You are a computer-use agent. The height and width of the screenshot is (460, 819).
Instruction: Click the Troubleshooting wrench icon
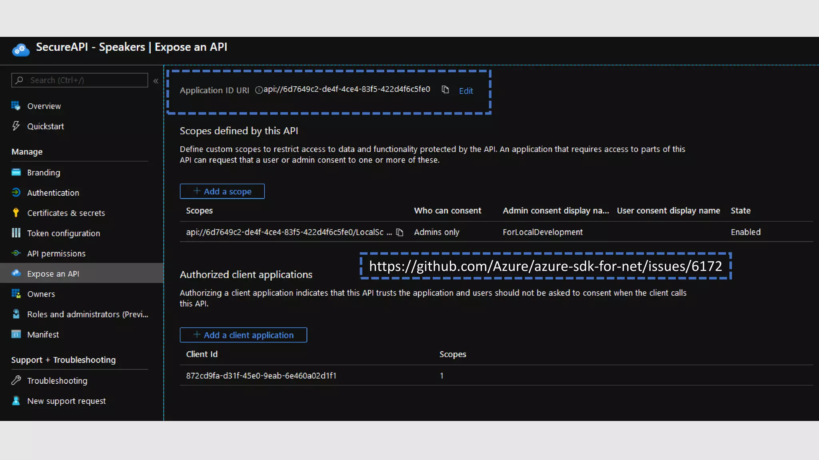(x=16, y=381)
